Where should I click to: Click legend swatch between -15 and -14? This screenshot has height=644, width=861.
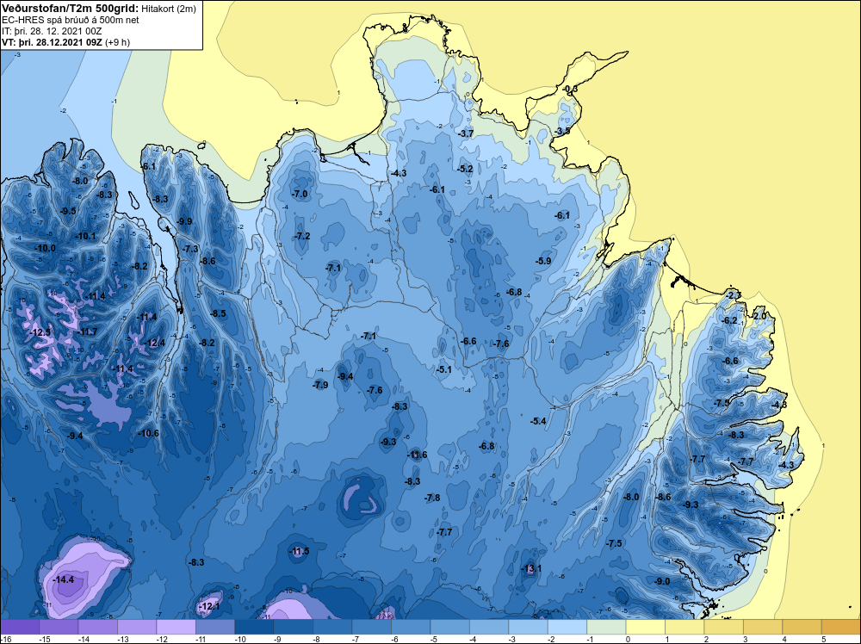coord(59,627)
